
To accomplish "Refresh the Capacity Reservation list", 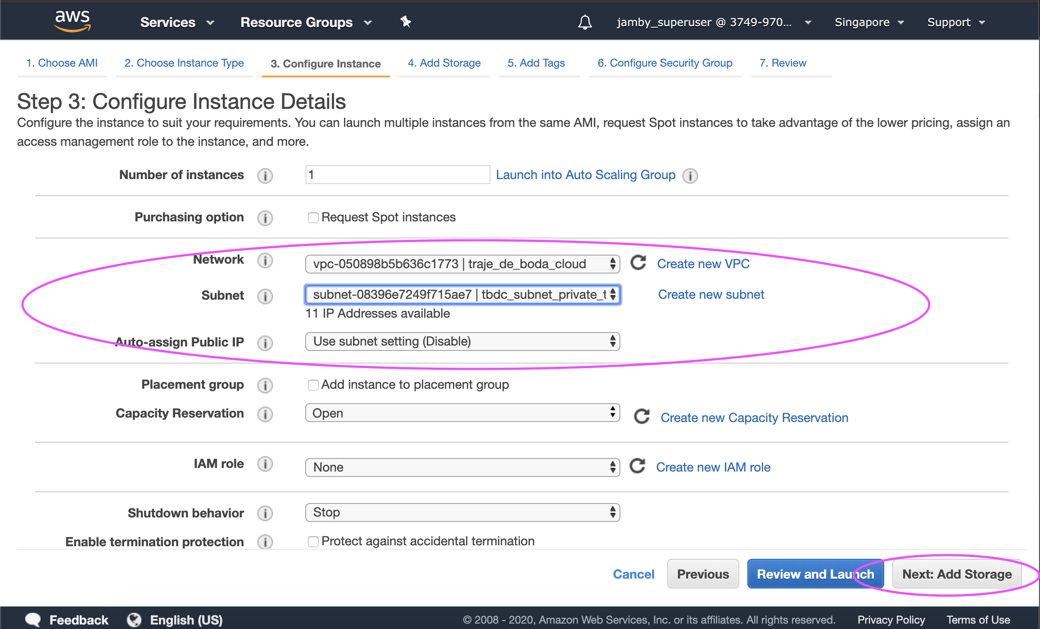I will tap(642, 417).
